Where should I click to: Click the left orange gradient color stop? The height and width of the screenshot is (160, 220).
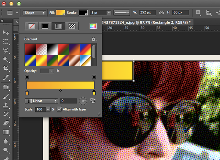(x=27, y=93)
